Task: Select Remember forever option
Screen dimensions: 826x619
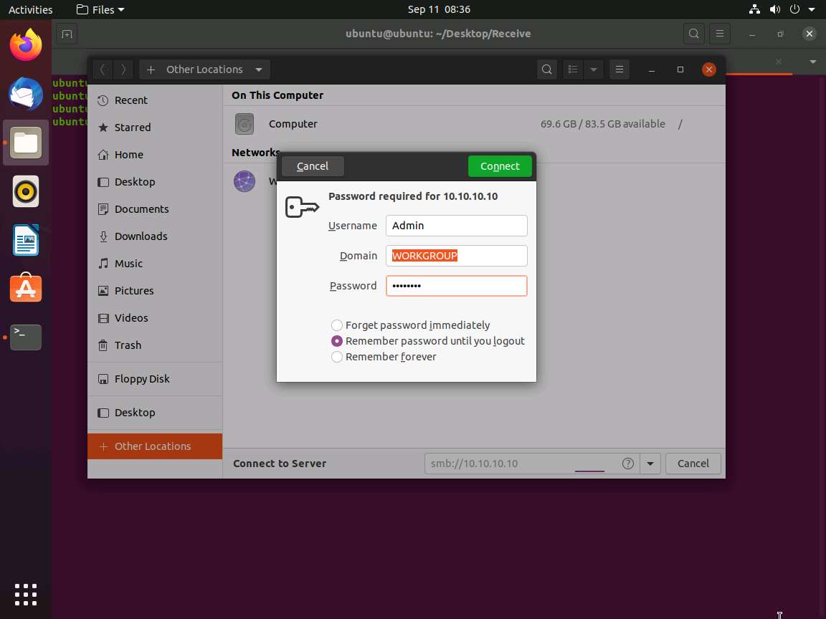Action: tap(384, 357)
